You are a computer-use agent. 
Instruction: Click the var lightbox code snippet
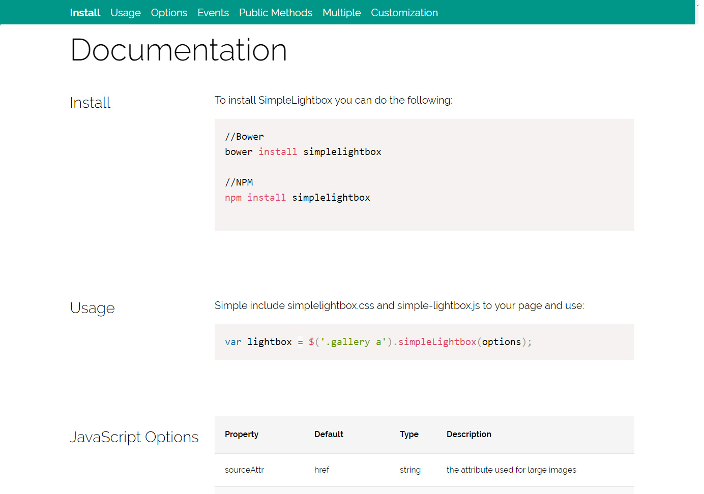point(378,342)
